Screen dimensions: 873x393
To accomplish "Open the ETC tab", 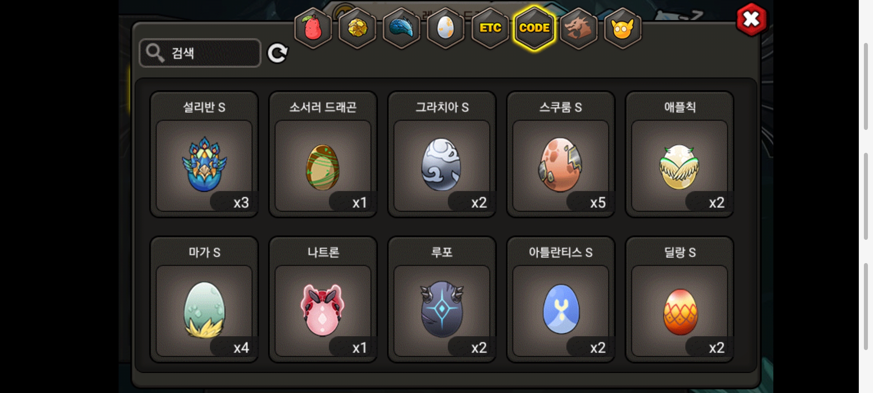I will [490, 28].
